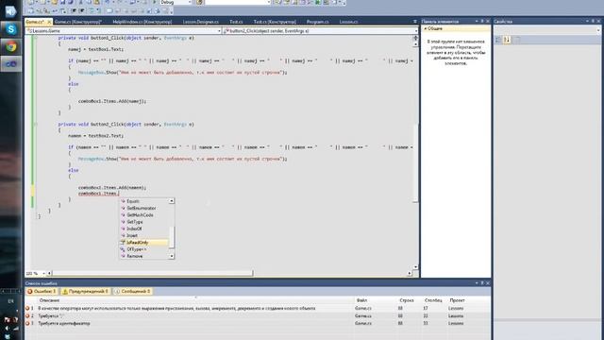Open the Lesson.Designer.cs tab

(x=200, y=22)
